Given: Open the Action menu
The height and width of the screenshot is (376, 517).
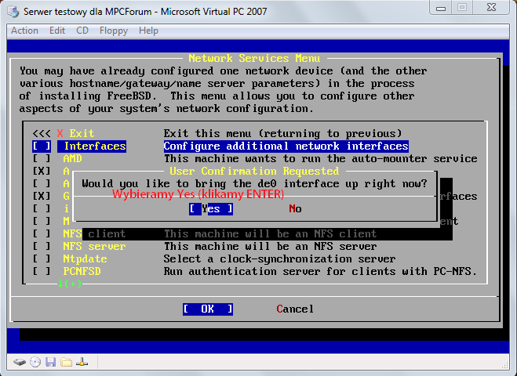Looking at the screenshot, I should [x=25, y=31].
